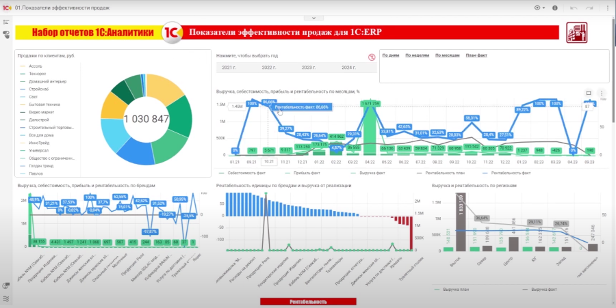Toggle the Все для дома legend entry
The width and height of the screenshot is (616, 308).
click(36, 135)
